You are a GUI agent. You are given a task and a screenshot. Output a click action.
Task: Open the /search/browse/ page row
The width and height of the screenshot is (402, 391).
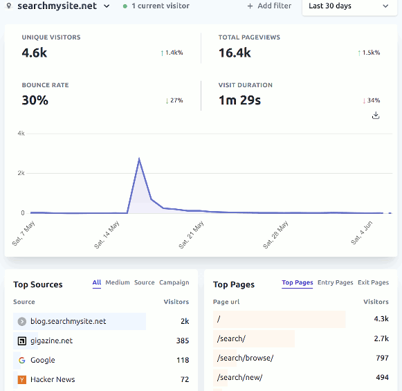pyautogui.click(x=301, y=358)
